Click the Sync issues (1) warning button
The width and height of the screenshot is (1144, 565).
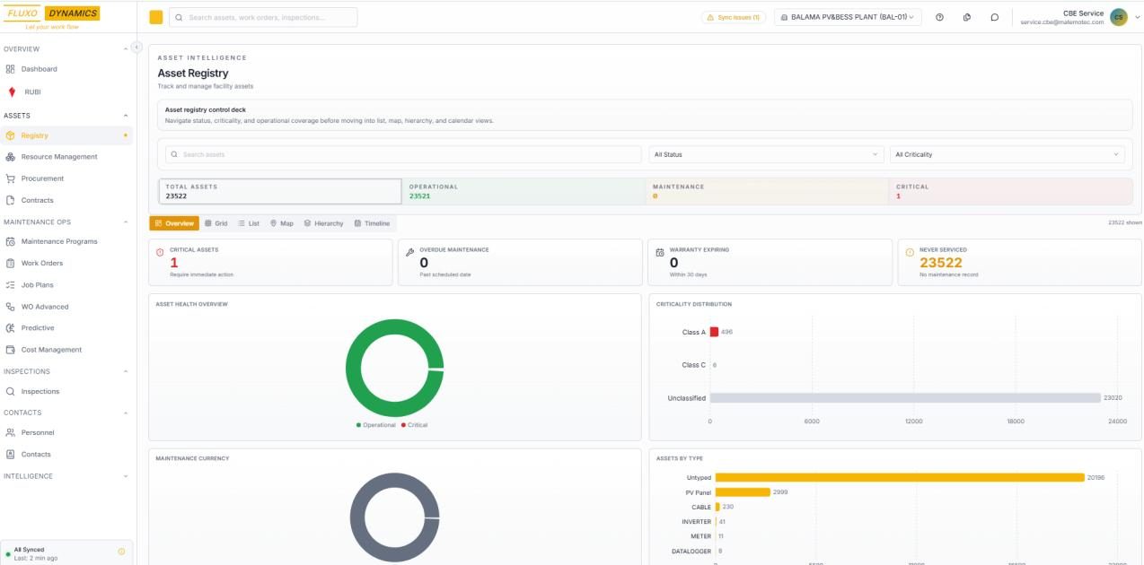(734, 17)
